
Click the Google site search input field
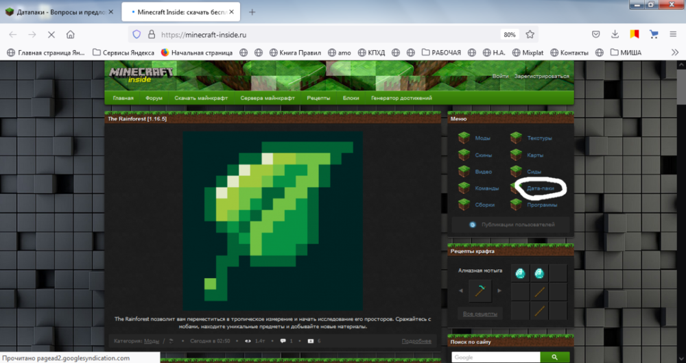(496, 358)
